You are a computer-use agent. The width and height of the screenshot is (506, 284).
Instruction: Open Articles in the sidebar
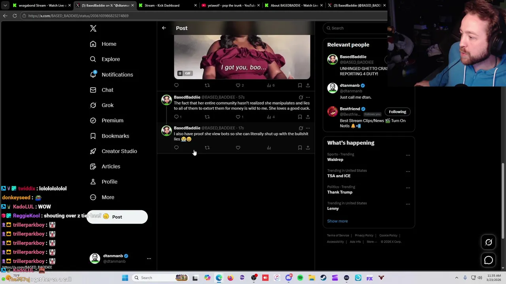point(105,166)
